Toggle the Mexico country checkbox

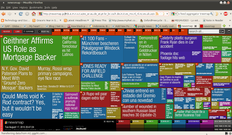135,30
